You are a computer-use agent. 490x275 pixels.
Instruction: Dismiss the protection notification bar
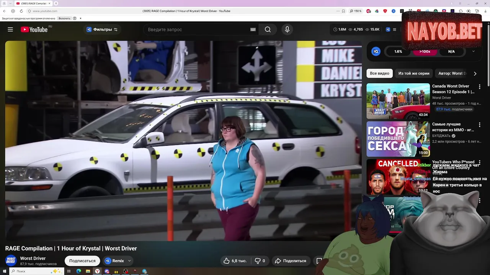[x=80, y=18]
